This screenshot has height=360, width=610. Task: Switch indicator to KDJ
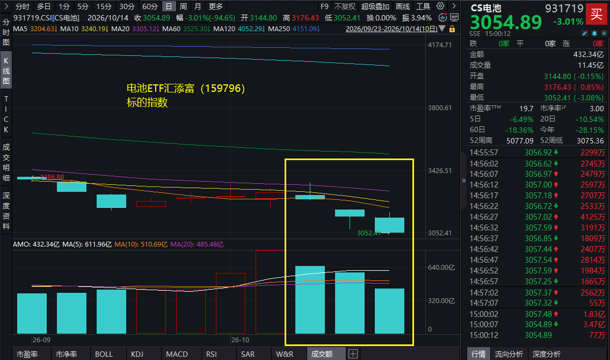coord(137,354)
